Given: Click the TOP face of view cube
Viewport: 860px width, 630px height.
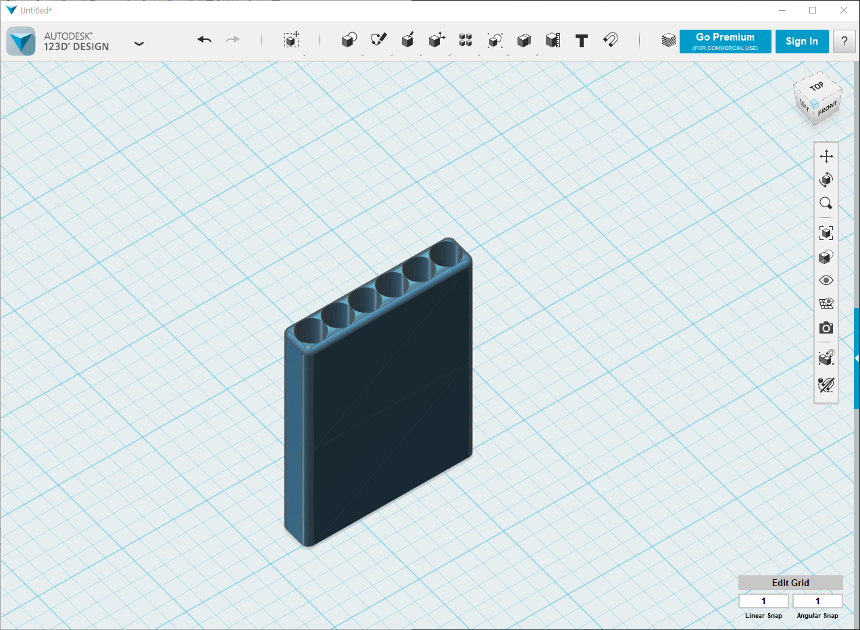Looking at the screenshot, I should [817, 86].
